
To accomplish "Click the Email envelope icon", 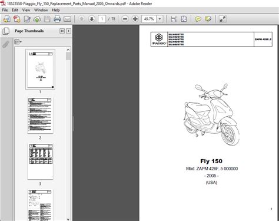I will (x=67, y=19).
